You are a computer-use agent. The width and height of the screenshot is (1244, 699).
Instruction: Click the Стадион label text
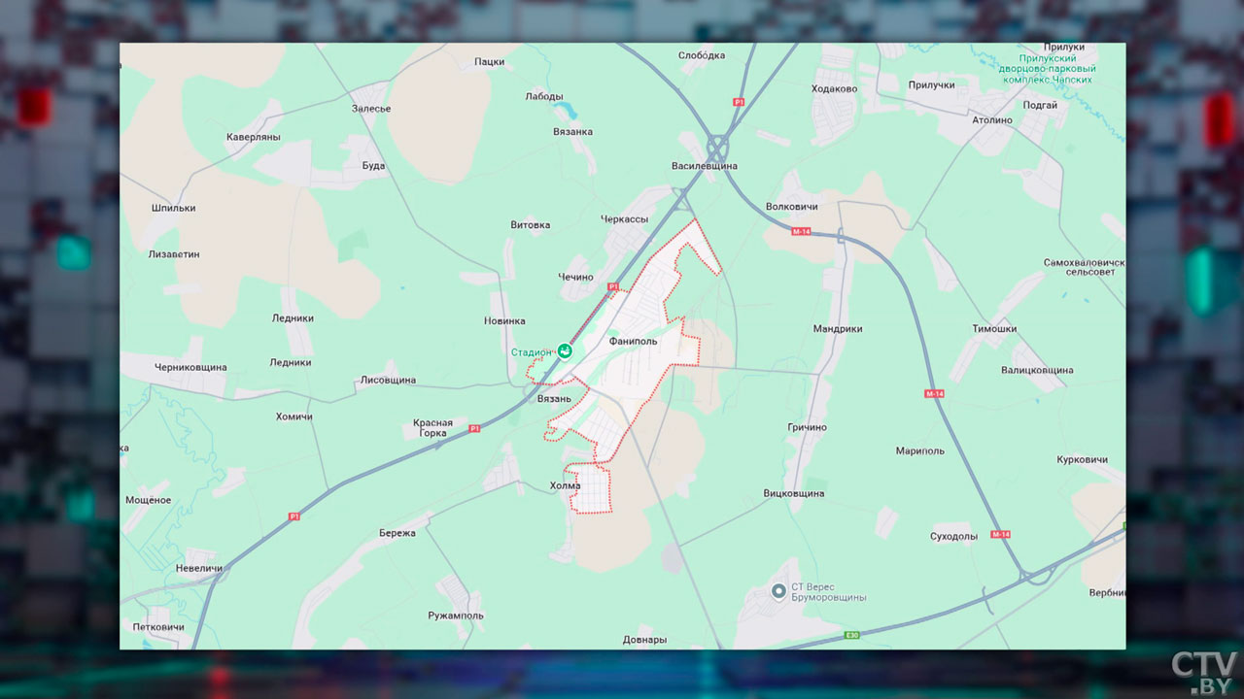point(533,352)
